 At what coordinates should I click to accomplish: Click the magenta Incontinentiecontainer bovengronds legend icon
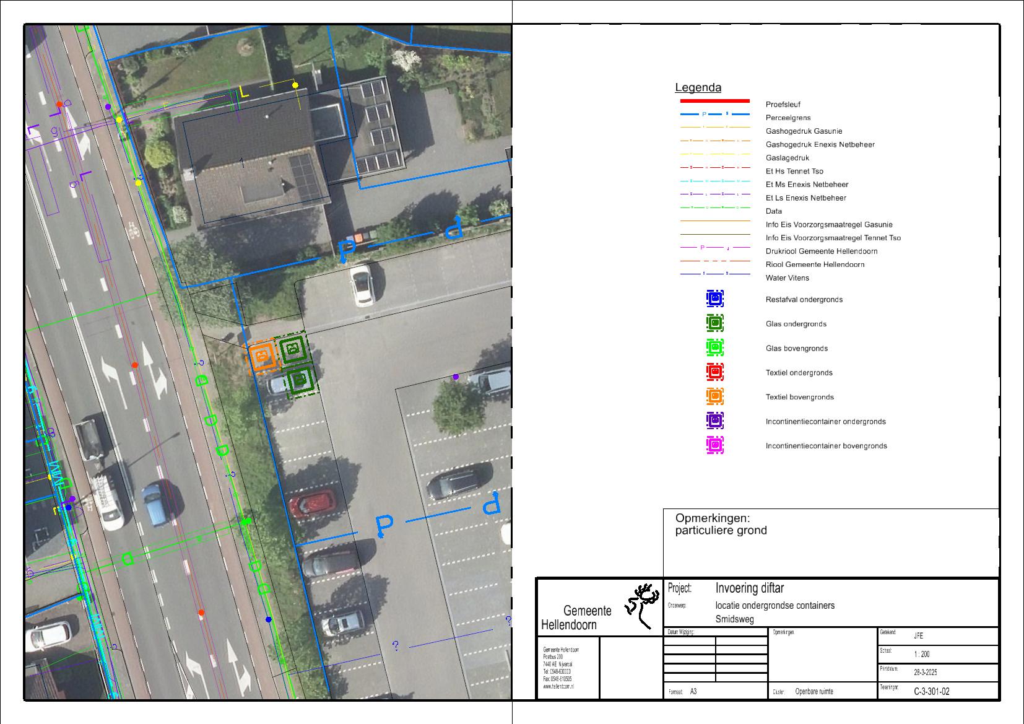point(714,445)
